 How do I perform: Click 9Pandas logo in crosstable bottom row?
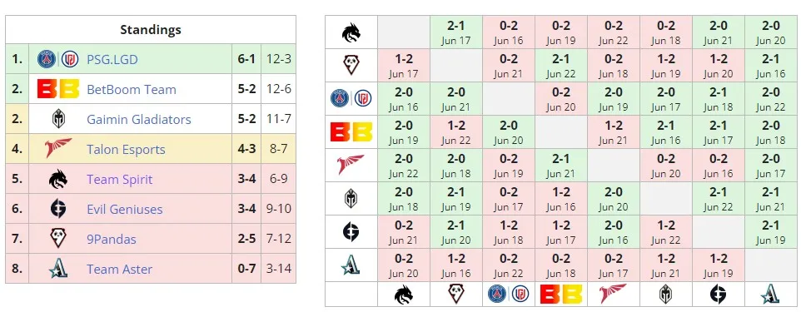pyautogui.click(x=456, y=295)
